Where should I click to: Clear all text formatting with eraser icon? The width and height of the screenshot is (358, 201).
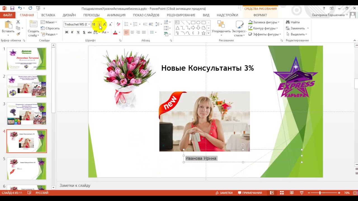click(118, 24)
